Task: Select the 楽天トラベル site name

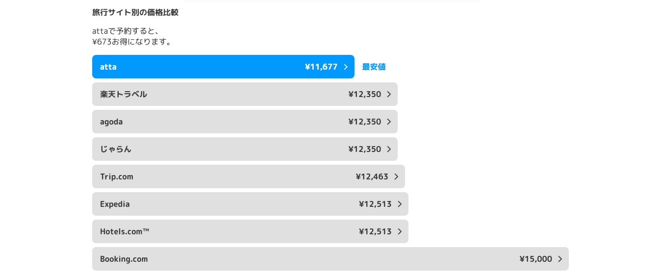Action: 124,94
